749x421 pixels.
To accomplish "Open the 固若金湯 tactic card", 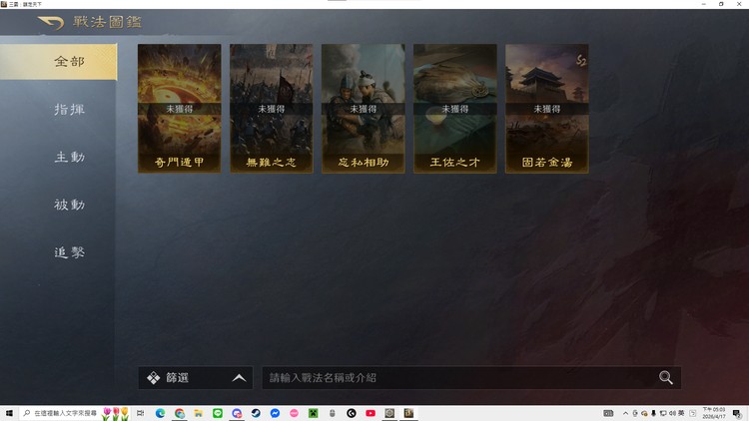I will point(547,109).
